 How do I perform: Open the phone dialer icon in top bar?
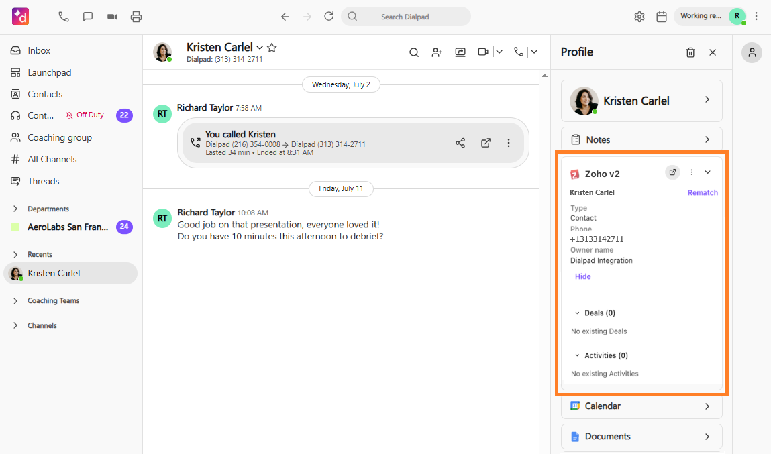click(x=64, y=17)
